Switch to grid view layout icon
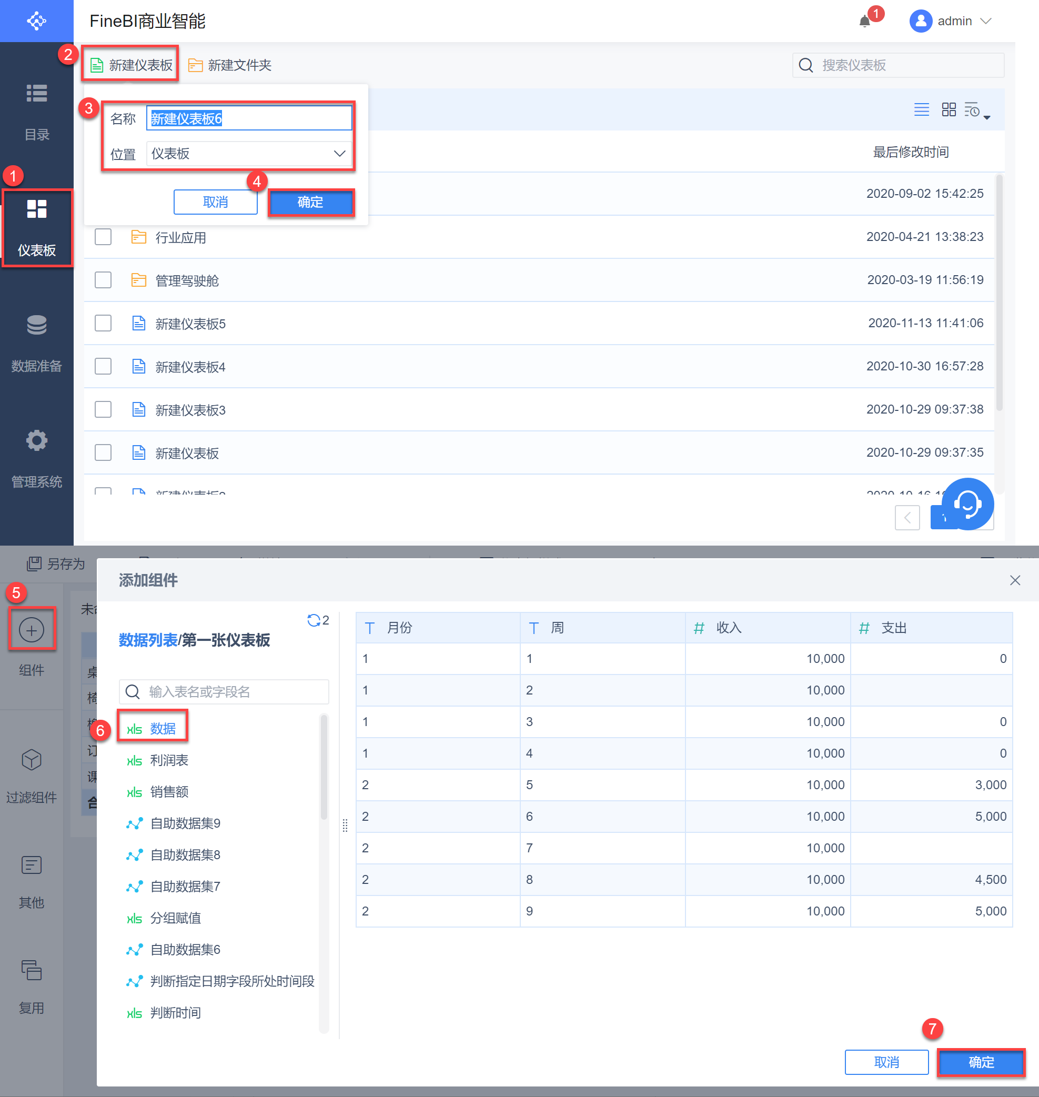The image size is (1039, 1097). click(x=949, y=109)
